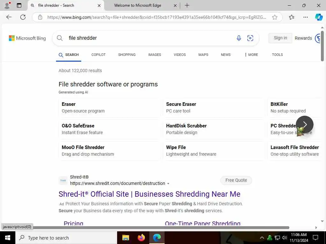Select the HardDisk Scrubber card
326x244 pixels.
(x=214, y=129)
